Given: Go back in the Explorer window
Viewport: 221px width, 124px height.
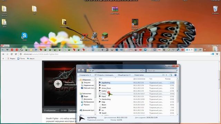Looking at the screenshot, I should 79,70.
